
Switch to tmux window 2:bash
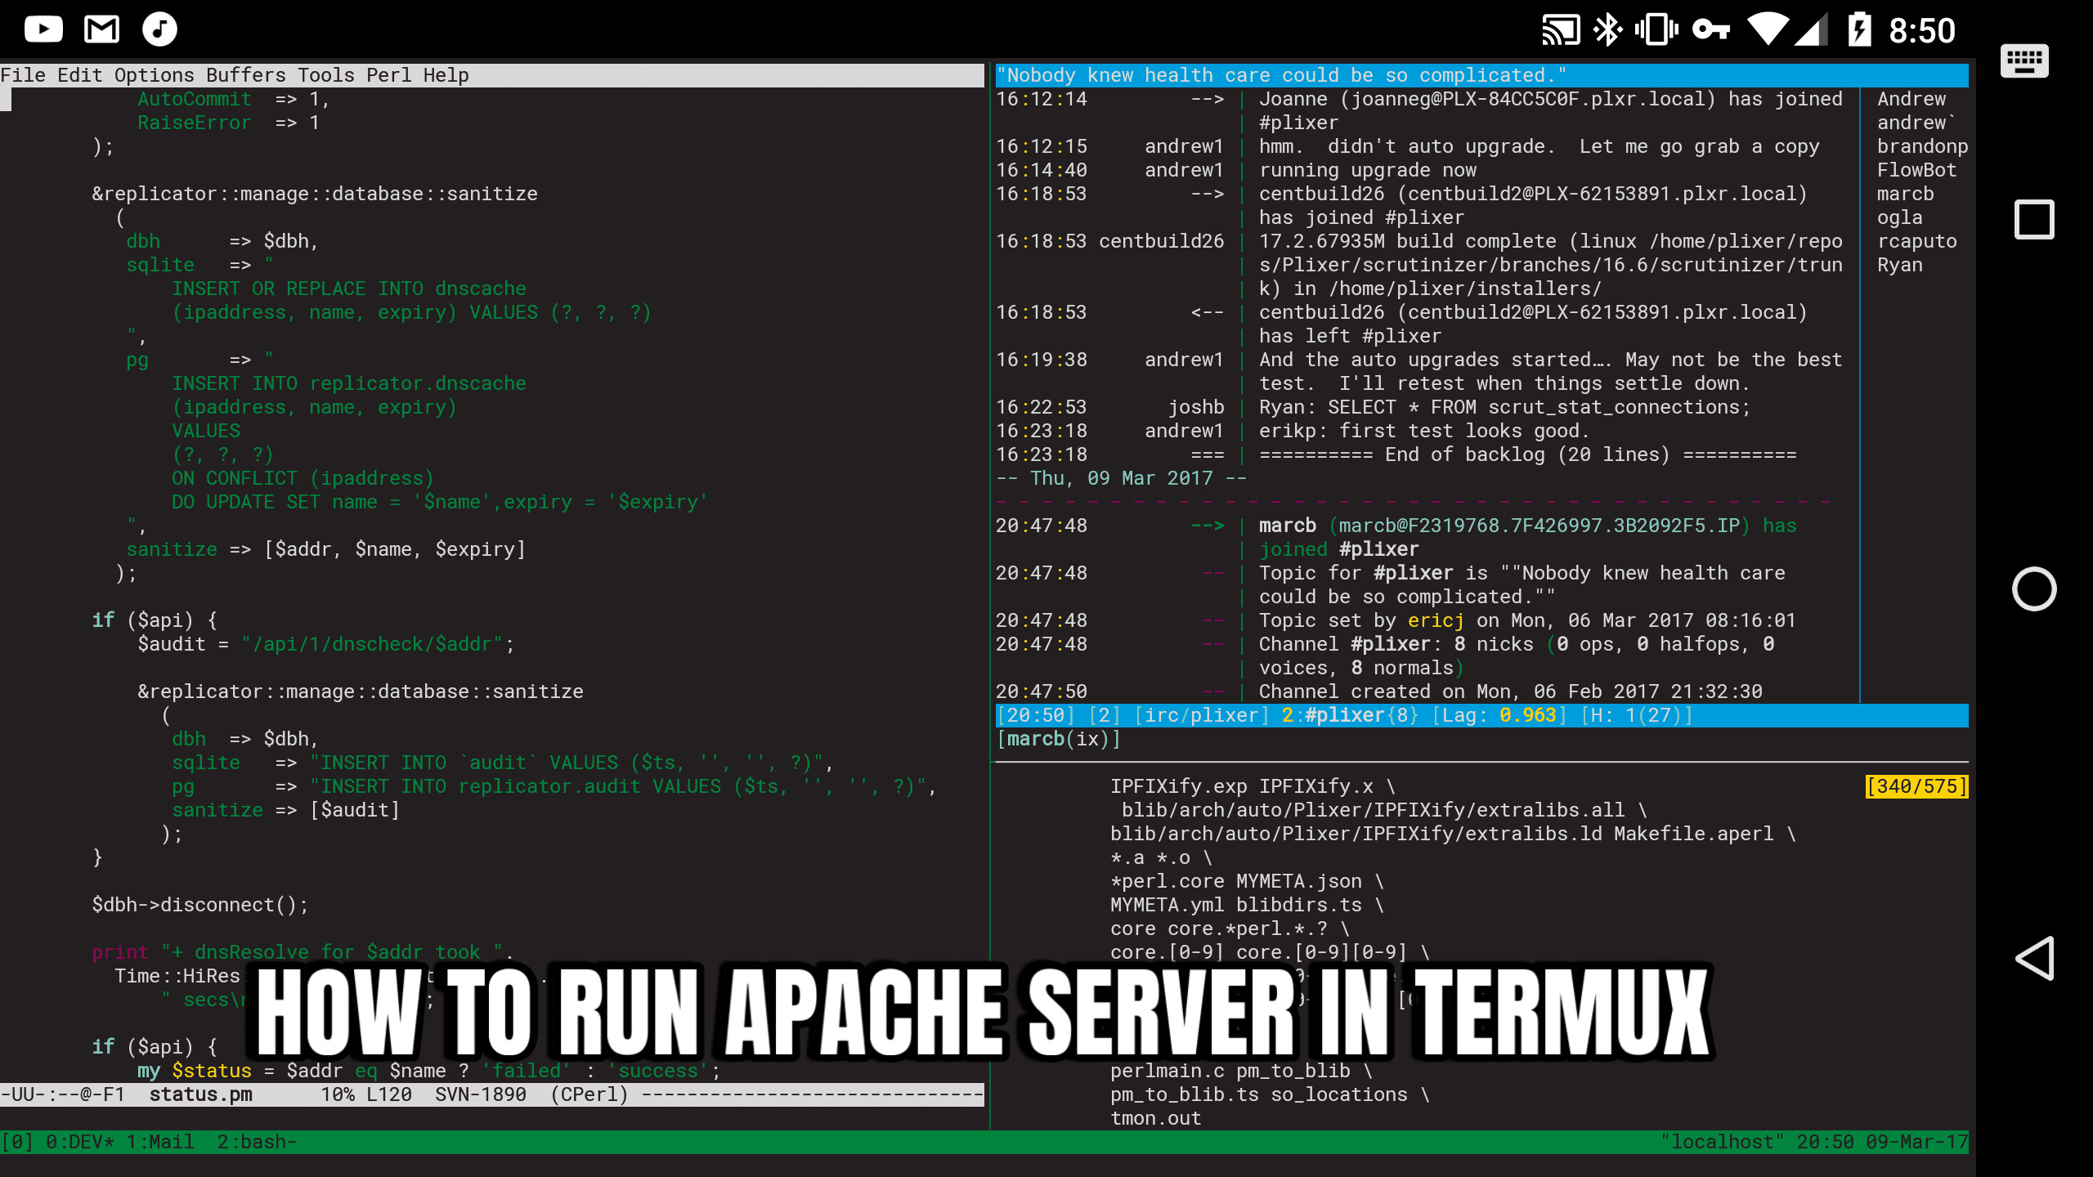click(x=257, y=1142)
